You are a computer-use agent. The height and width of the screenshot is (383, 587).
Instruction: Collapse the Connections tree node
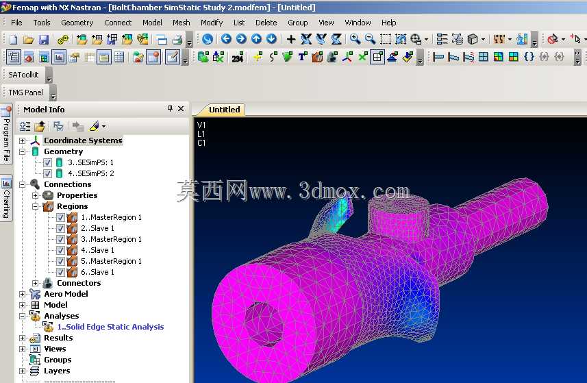click(x=22, y=184)
